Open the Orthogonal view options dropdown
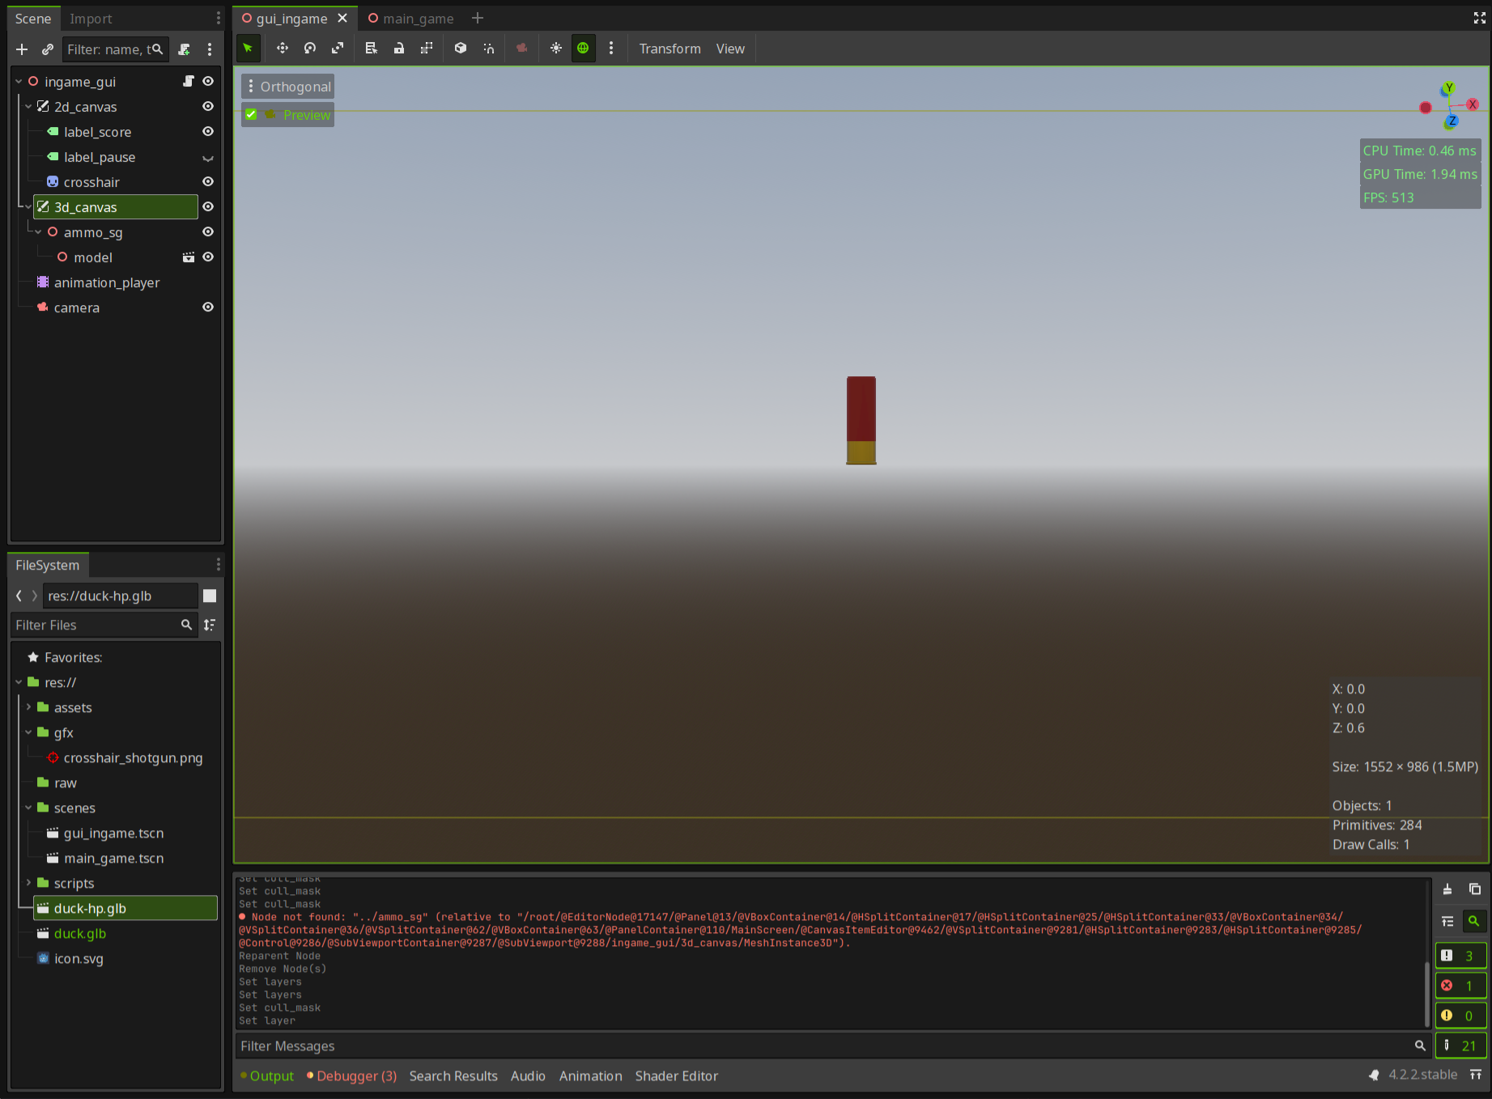 (x=288, y=87)
